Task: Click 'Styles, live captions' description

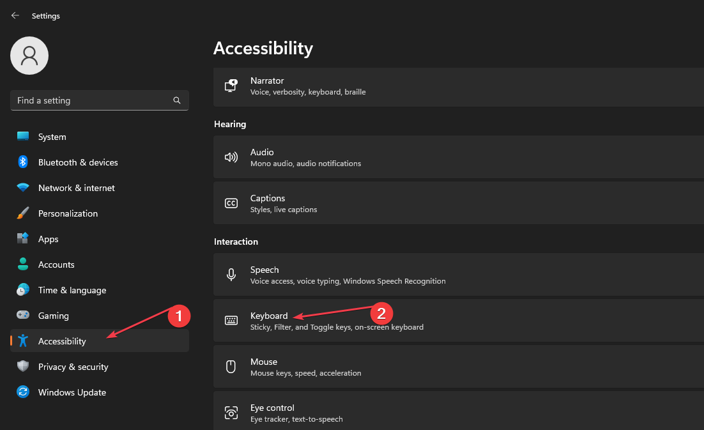Action: pos(284,210)
